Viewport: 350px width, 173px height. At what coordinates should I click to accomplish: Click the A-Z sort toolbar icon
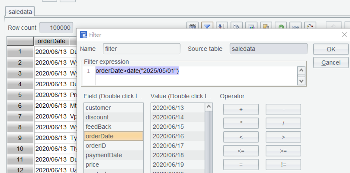coord(222,26)
